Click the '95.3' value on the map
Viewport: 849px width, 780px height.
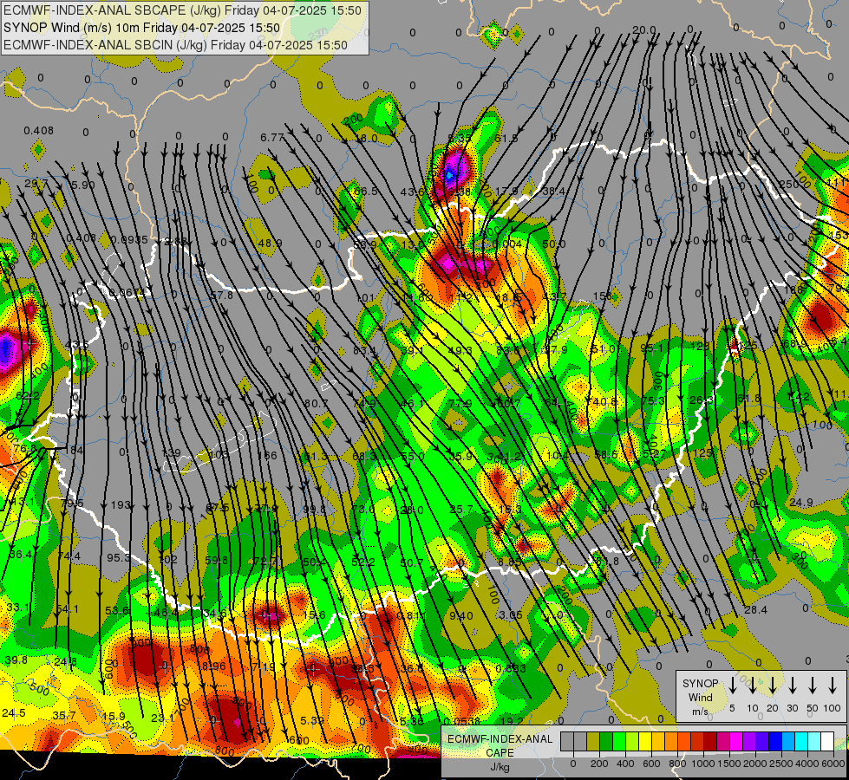118,557
